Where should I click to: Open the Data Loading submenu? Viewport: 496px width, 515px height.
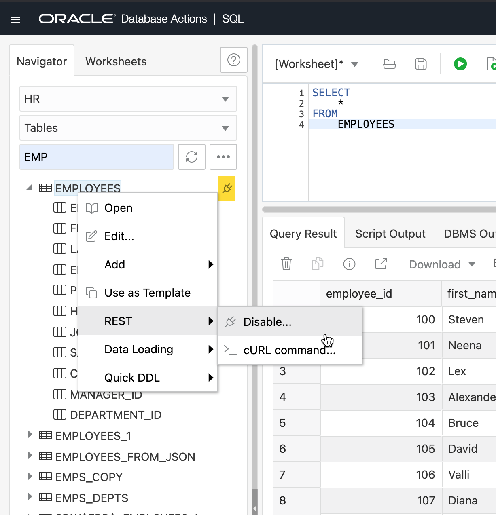(148, 349)
